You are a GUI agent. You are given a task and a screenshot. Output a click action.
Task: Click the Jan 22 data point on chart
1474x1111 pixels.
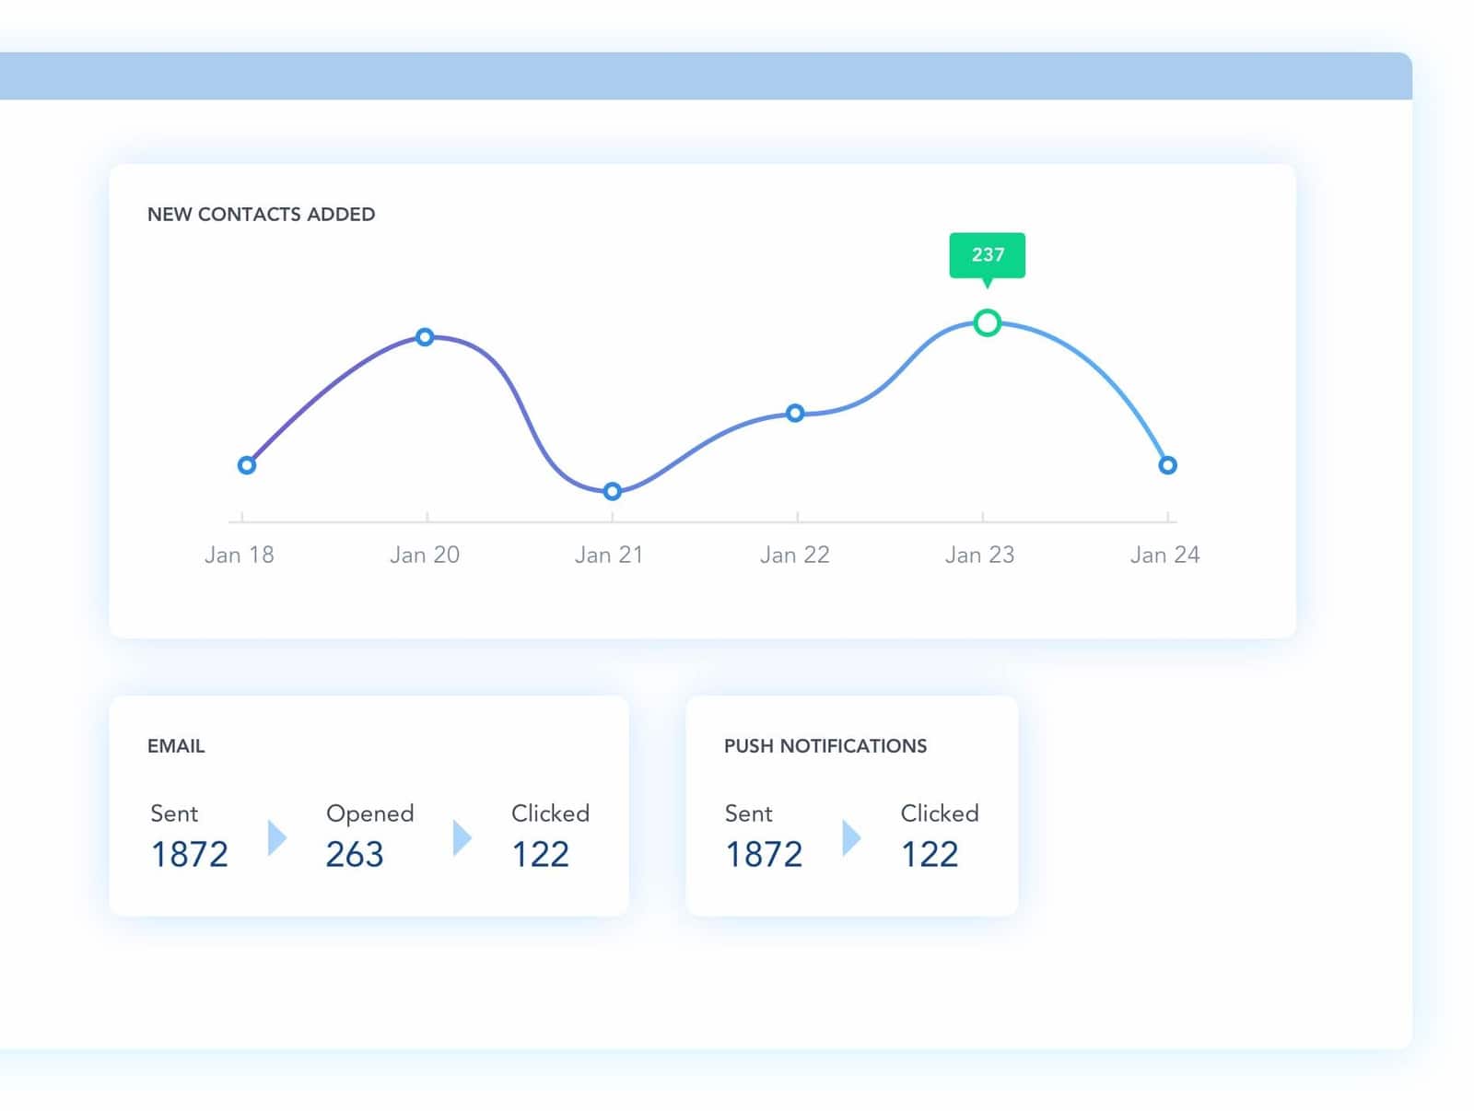click(x=795, y=413)
